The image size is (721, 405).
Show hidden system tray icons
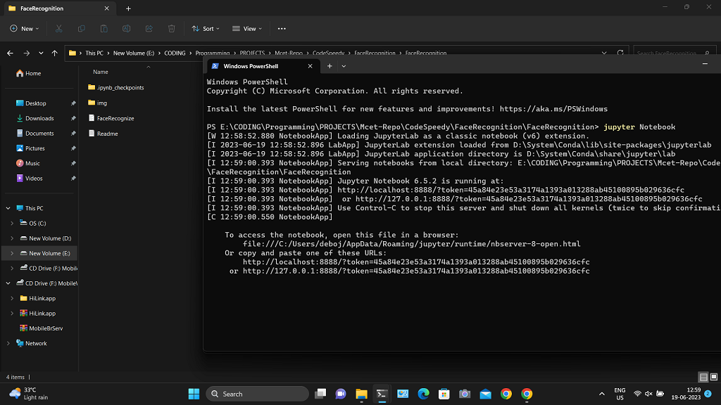pyautogui.click(x=601, y=394)
